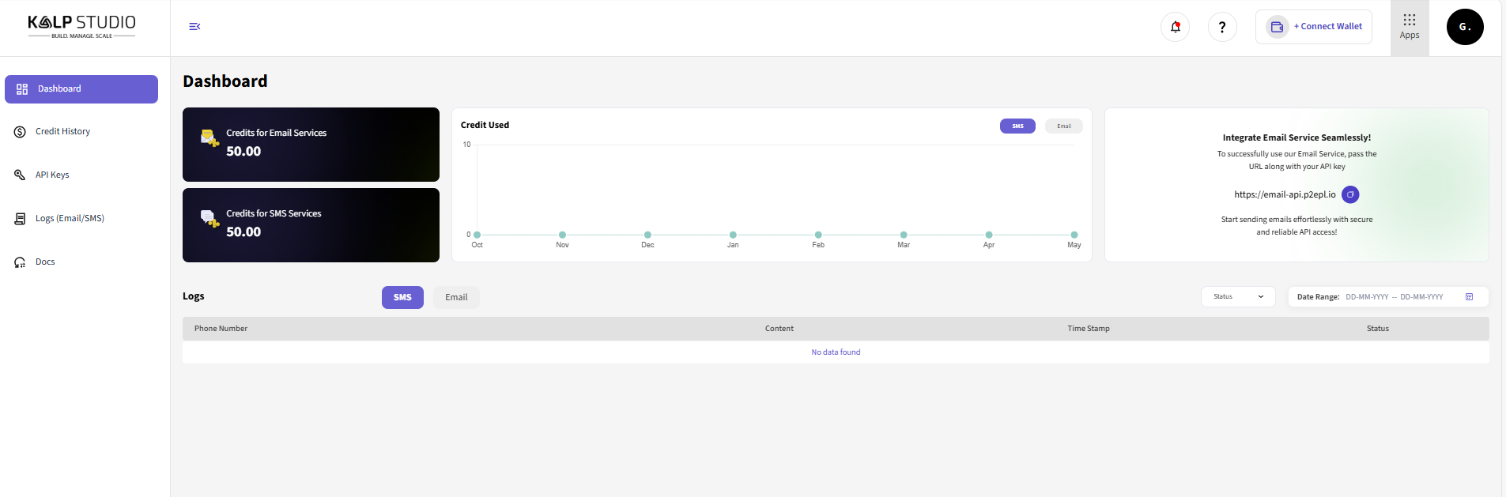The width and height of the screenshot is (1506, 497).
Task: Open the date range calendar icon
Action: coord(1469,297)
